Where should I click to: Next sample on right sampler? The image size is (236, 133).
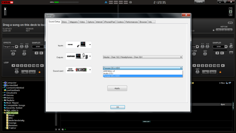coord(222,53)
